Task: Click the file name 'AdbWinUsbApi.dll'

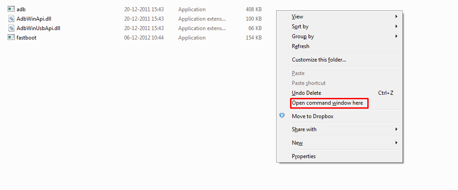Action: point(38,28)
